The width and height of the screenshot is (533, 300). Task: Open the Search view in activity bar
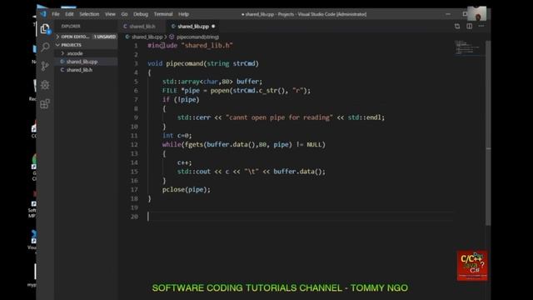(45, 47)
